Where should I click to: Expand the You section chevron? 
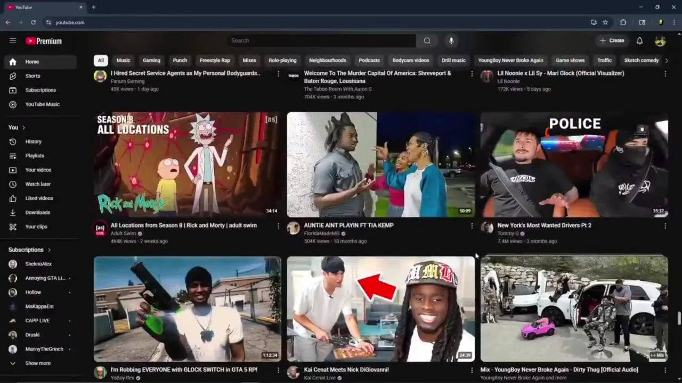tap(23, 128)
